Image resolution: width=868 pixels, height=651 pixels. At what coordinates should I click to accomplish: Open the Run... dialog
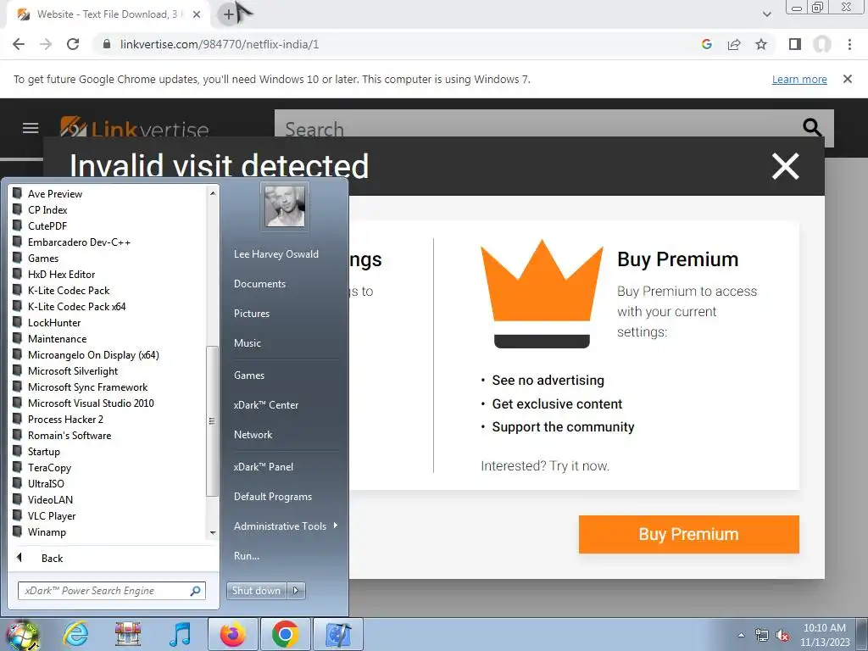[247, 556]
